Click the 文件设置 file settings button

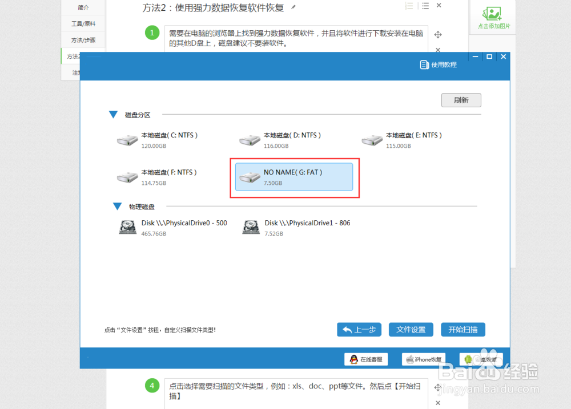[x=411, y=329]
